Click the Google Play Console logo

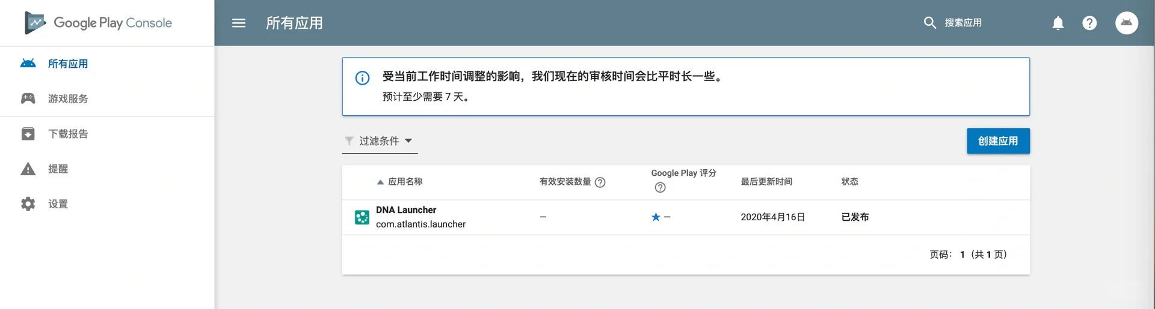tap(98, 23)
